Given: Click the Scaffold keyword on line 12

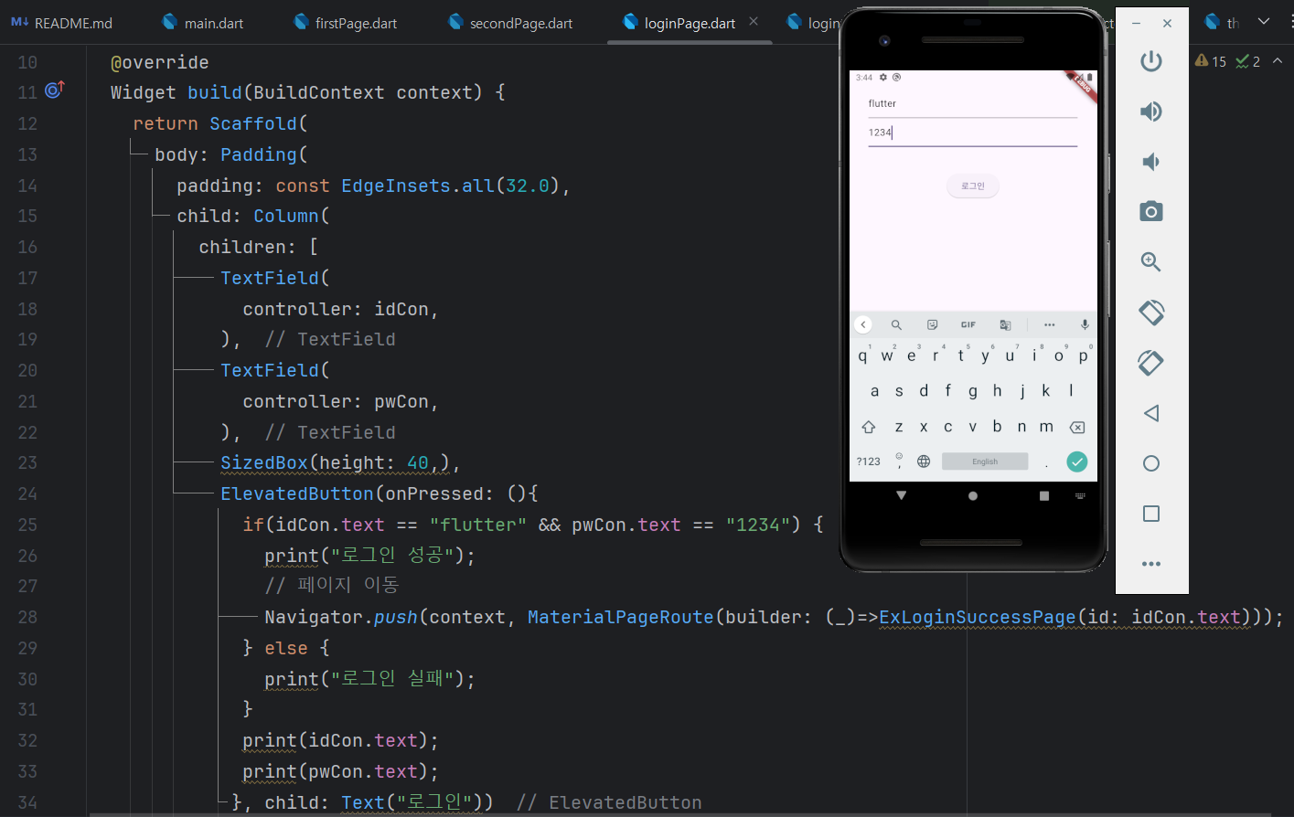Looking at the screenshot, I should [253, 124].
